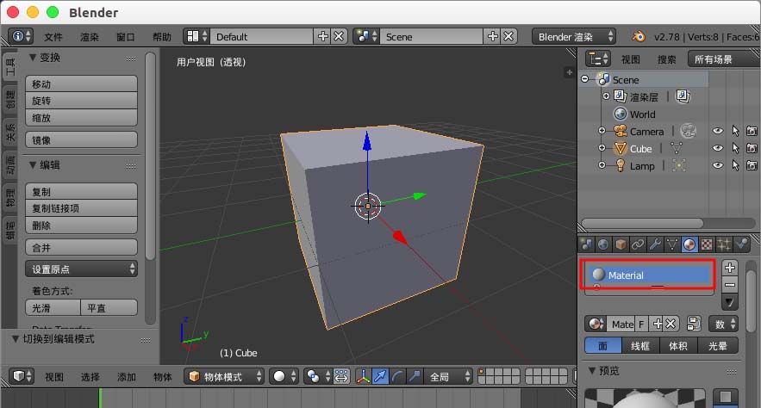761x408 pixels.
Task: Click the 合并 button
Action: pos(82,248)
